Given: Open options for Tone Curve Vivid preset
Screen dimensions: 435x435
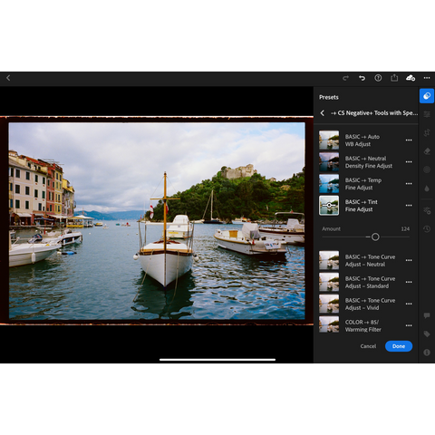Looking at the screenshot, I should point(409,304).
